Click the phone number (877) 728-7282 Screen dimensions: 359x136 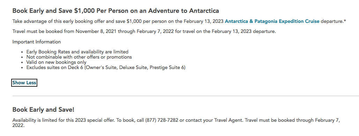(x=162, y=120)
